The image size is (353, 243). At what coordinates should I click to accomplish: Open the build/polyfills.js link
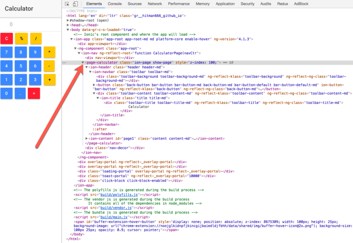[119, 194]
